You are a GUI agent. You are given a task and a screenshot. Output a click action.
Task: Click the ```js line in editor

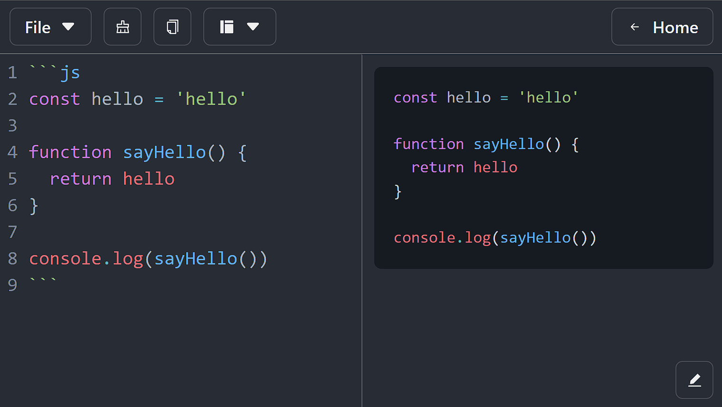[55, 73]
